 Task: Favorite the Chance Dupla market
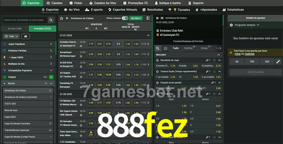click(x=157, y=71)
